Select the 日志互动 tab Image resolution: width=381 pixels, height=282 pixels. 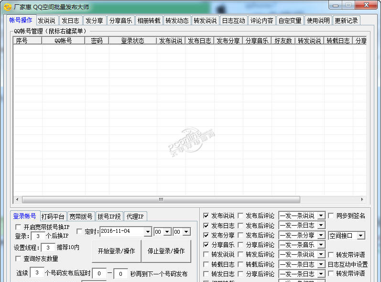233,21
